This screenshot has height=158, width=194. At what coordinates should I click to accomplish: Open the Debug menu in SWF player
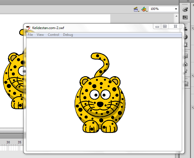(68, 35)
